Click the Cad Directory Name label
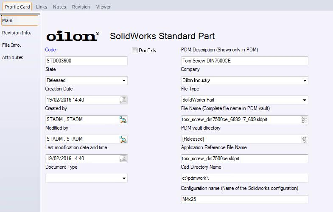 pyautogui.click(x=201, y=167)
